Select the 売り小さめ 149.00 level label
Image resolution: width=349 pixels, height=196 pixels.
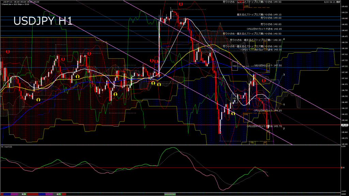pos(271,18)
